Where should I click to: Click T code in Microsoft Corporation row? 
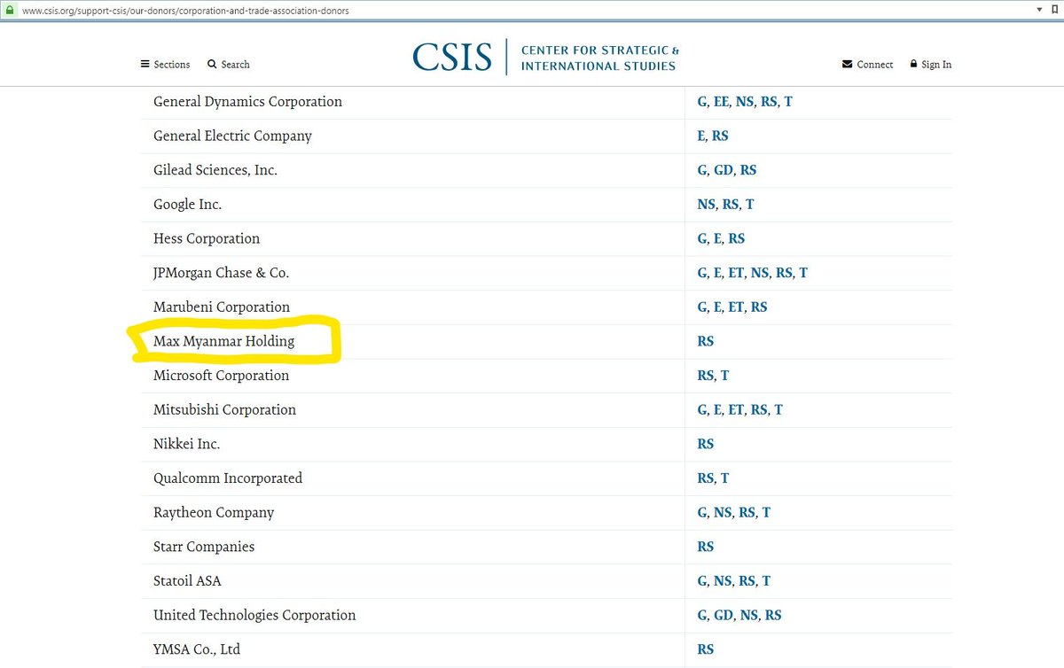point(724,376)
